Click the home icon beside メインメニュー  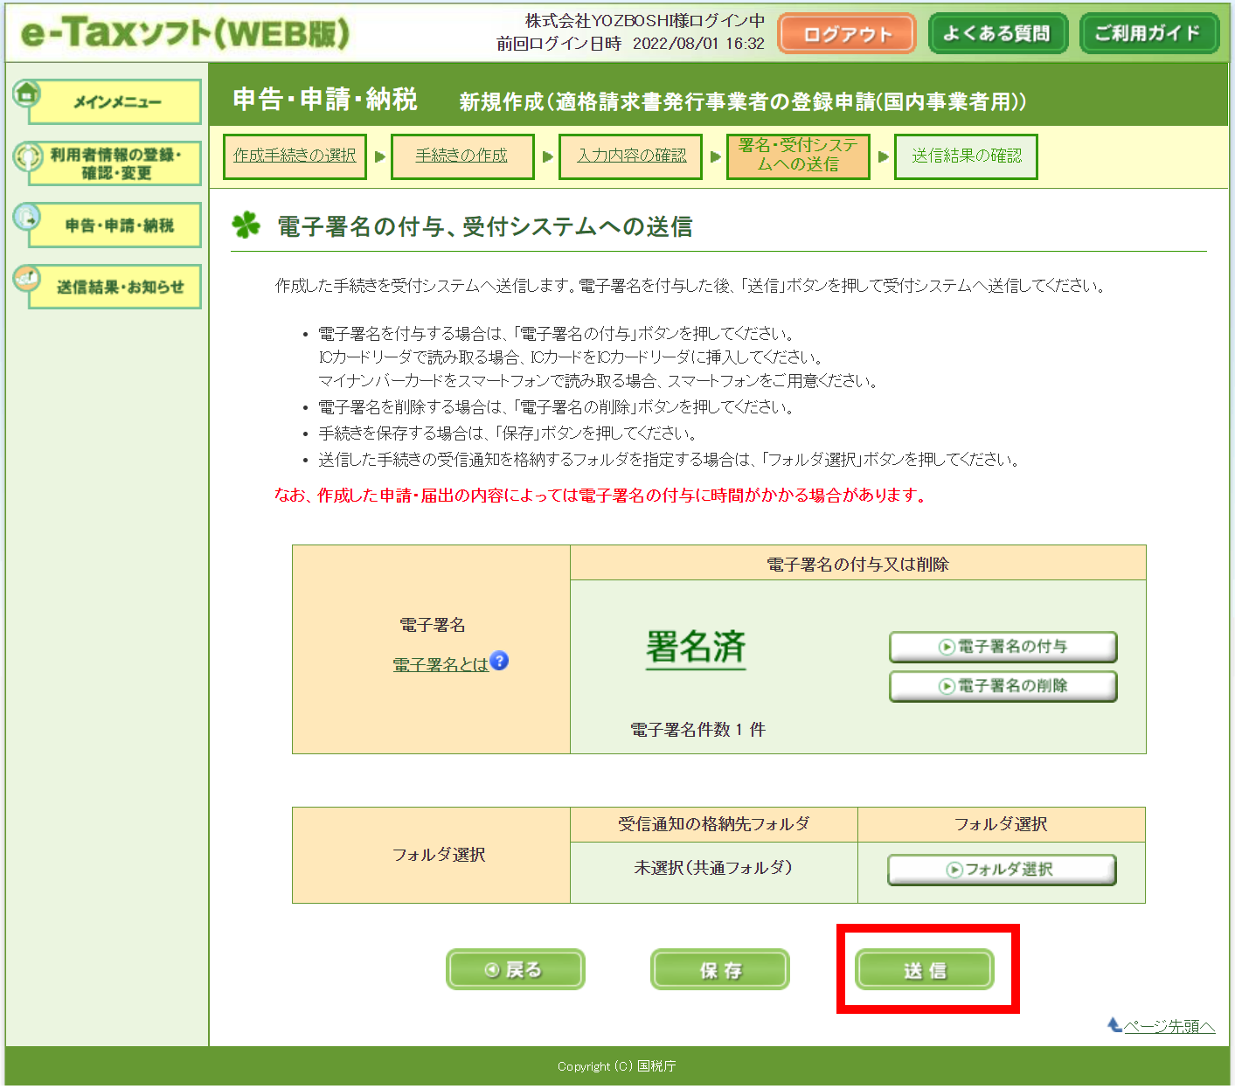[x=27, y=93]
